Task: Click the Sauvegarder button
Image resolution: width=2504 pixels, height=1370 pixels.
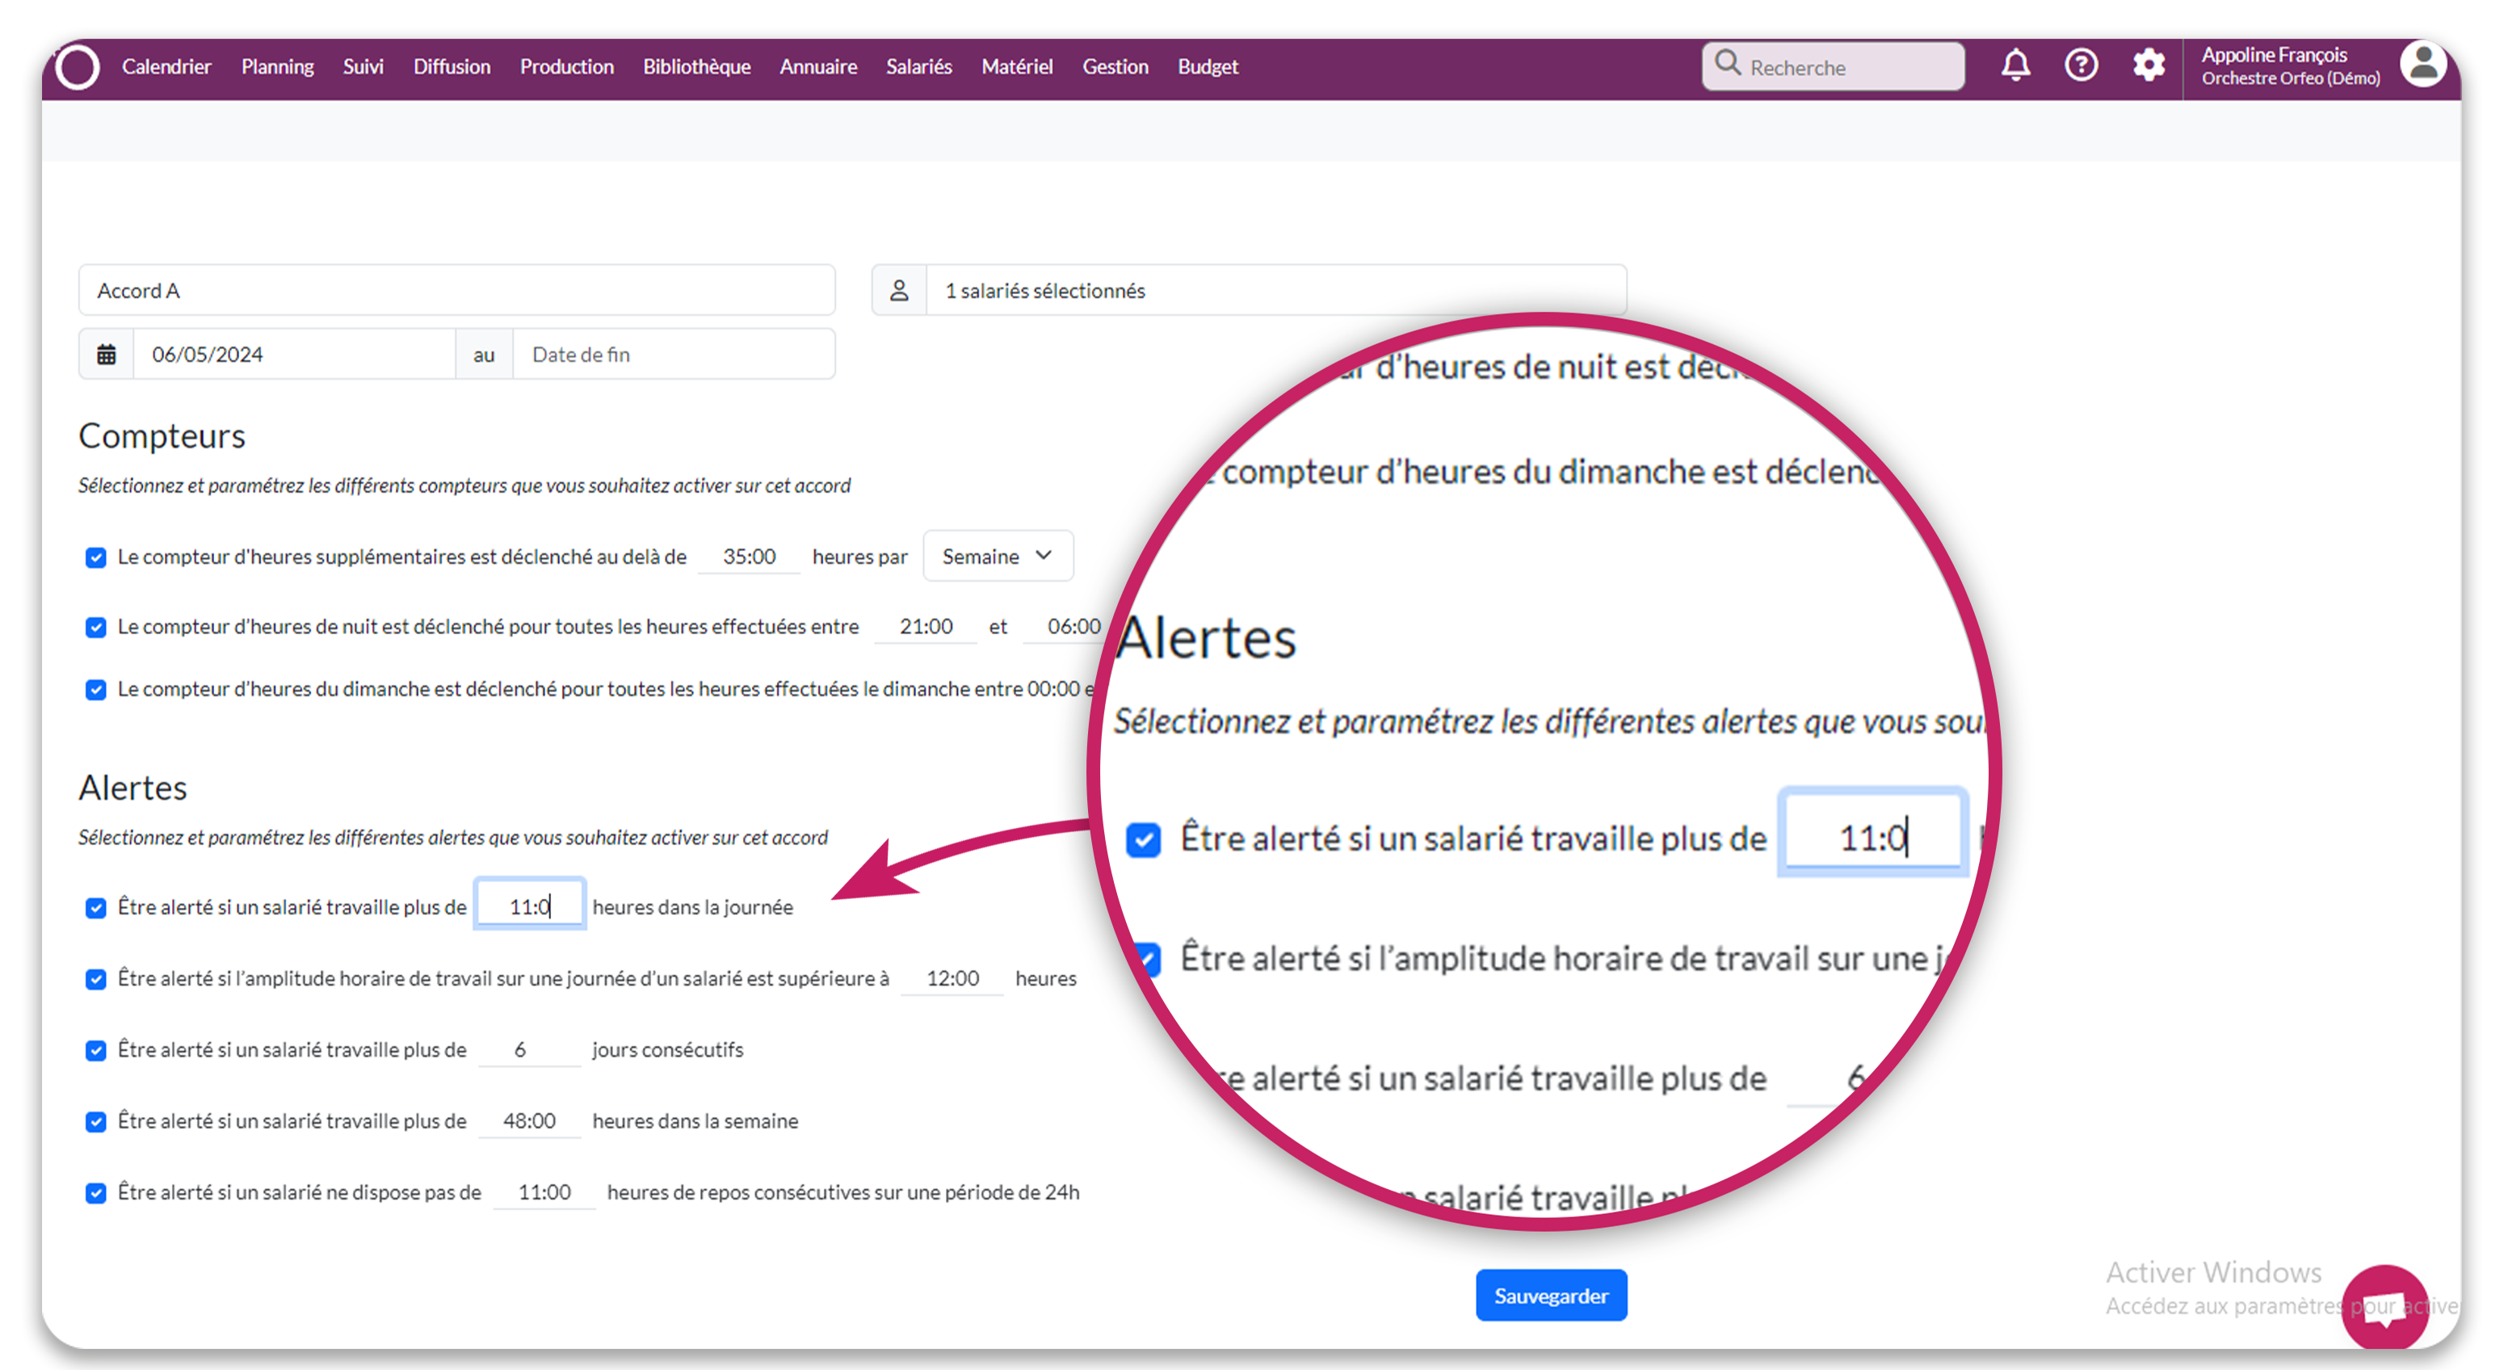Action: pos(1550,1295)
